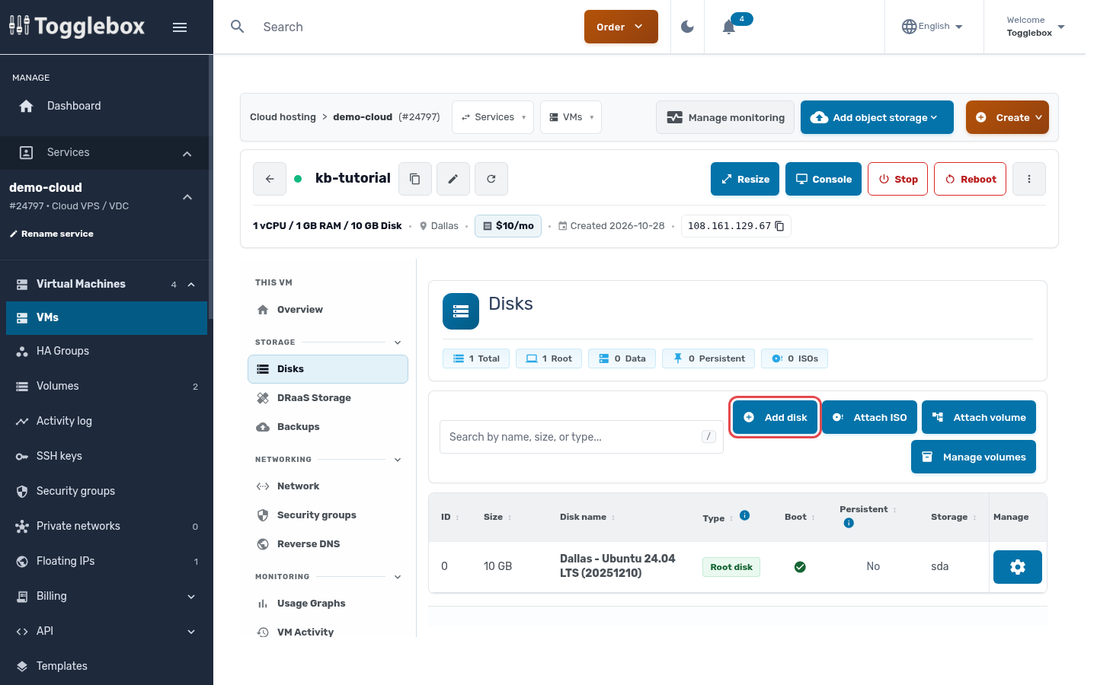This screenshot has height=685, width=1097.
Task: Open disk manage gear button
Action: pyautogui.click(x=1018, y=567)
